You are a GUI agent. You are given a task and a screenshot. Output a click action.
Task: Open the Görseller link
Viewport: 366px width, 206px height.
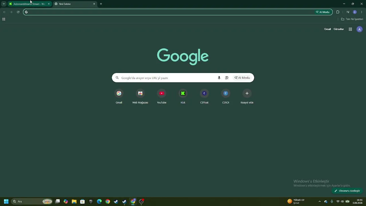coord(339,29)
